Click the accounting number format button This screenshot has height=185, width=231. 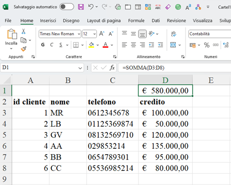click(x=193, y=45)
